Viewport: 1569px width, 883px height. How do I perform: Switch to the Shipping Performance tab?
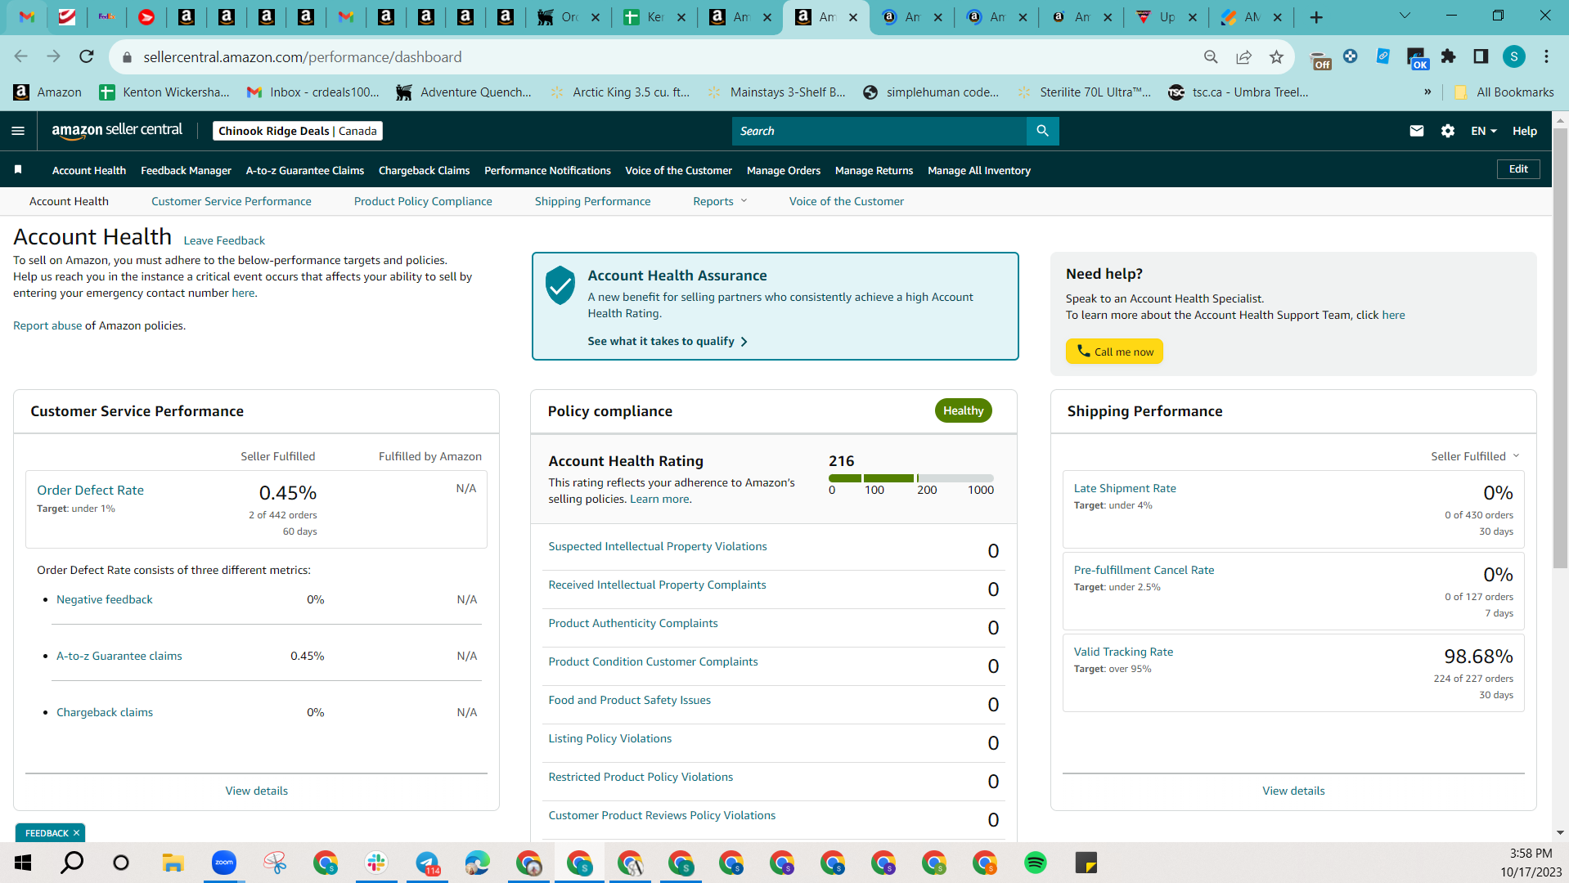592,201
